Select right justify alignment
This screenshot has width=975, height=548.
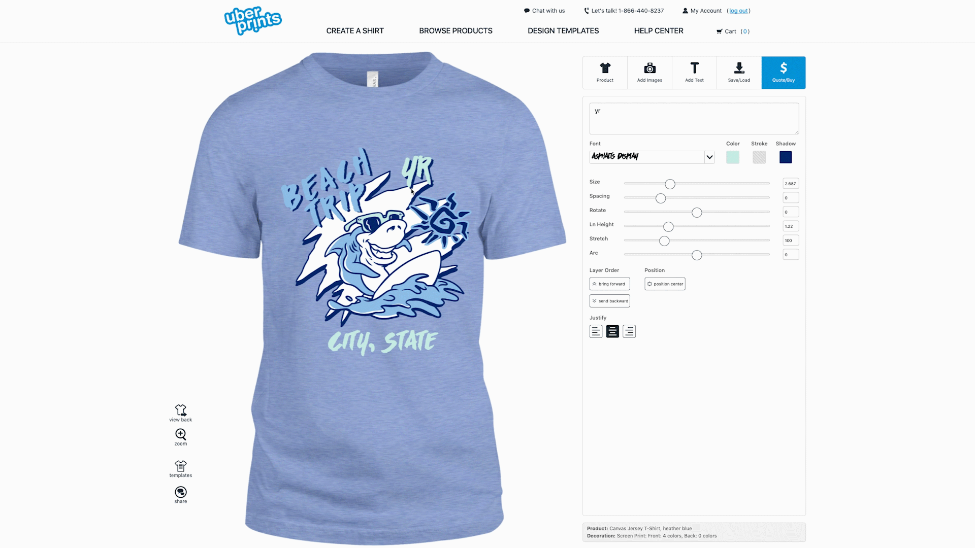(629, 331)
